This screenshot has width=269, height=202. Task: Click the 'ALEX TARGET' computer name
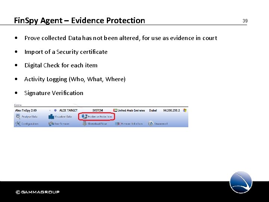coord(68,110)
